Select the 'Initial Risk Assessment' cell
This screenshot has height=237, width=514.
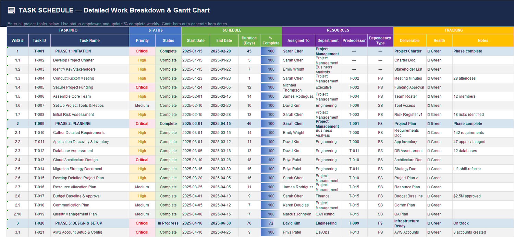90,115
